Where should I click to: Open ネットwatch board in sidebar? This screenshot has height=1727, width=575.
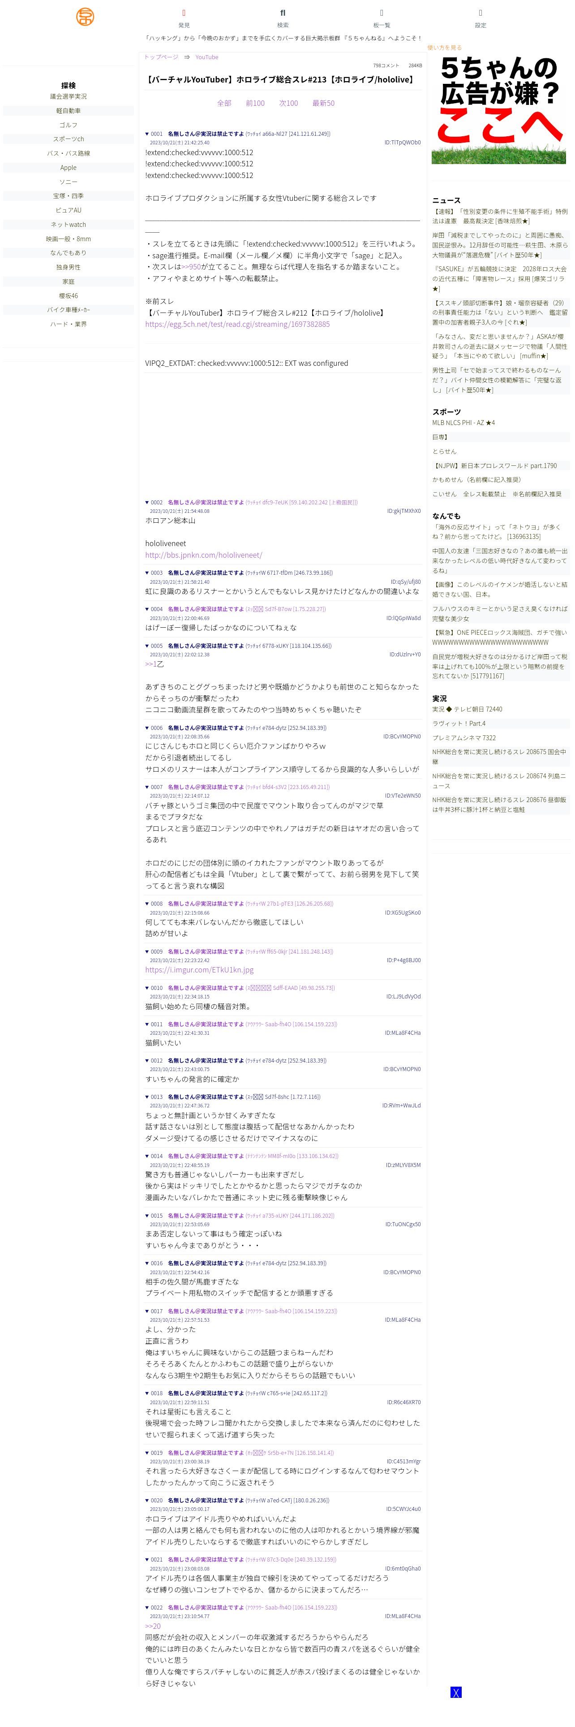[68, 225]
